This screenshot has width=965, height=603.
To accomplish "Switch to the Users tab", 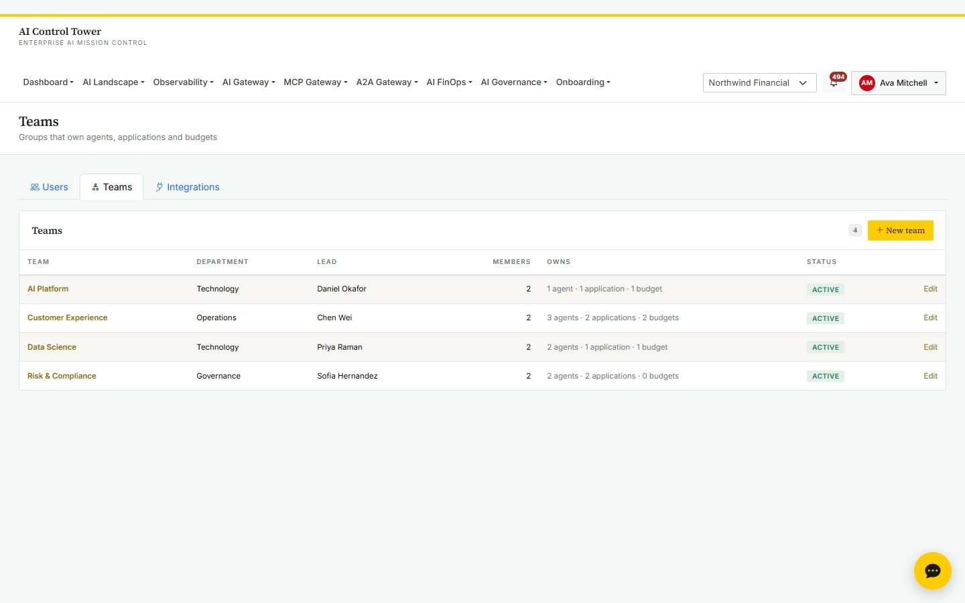I will (x=49, y=187).
